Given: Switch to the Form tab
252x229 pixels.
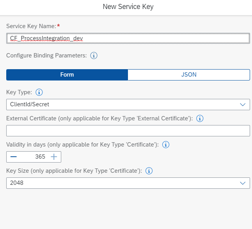Looking at the screenshot, I should (x=67, y=75).
